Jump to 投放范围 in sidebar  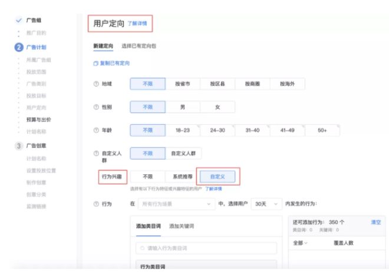(36, 72)
